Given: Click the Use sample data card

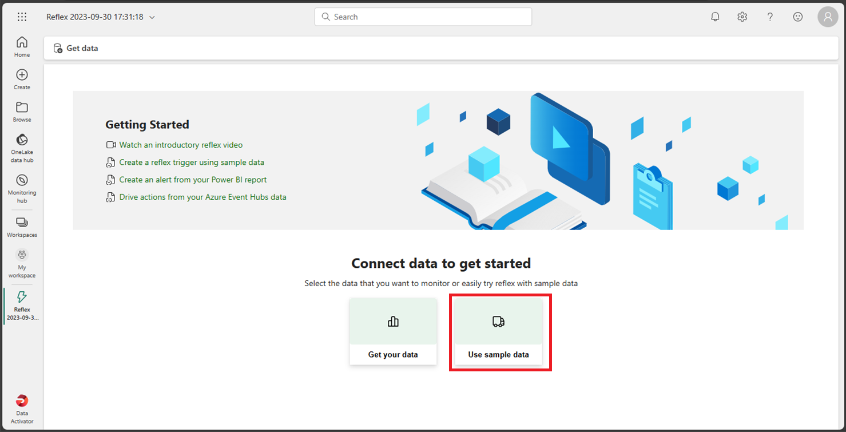Looking at the screenshot, I should coord(498,331).
